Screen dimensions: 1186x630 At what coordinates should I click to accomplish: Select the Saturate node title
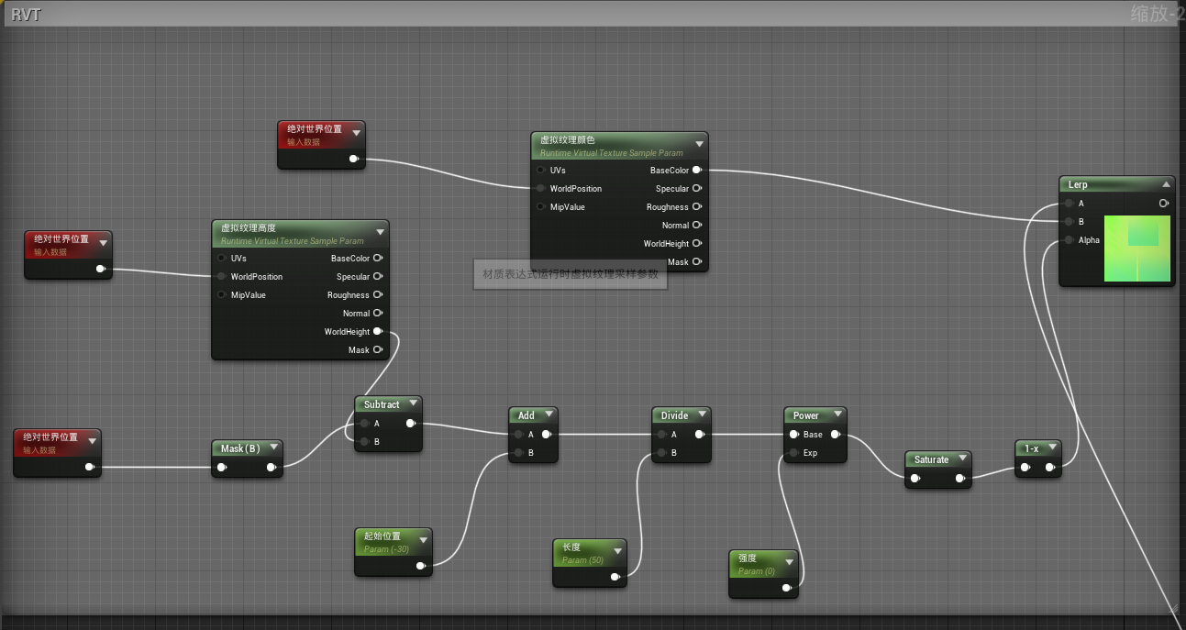click(x=931, y=459)
